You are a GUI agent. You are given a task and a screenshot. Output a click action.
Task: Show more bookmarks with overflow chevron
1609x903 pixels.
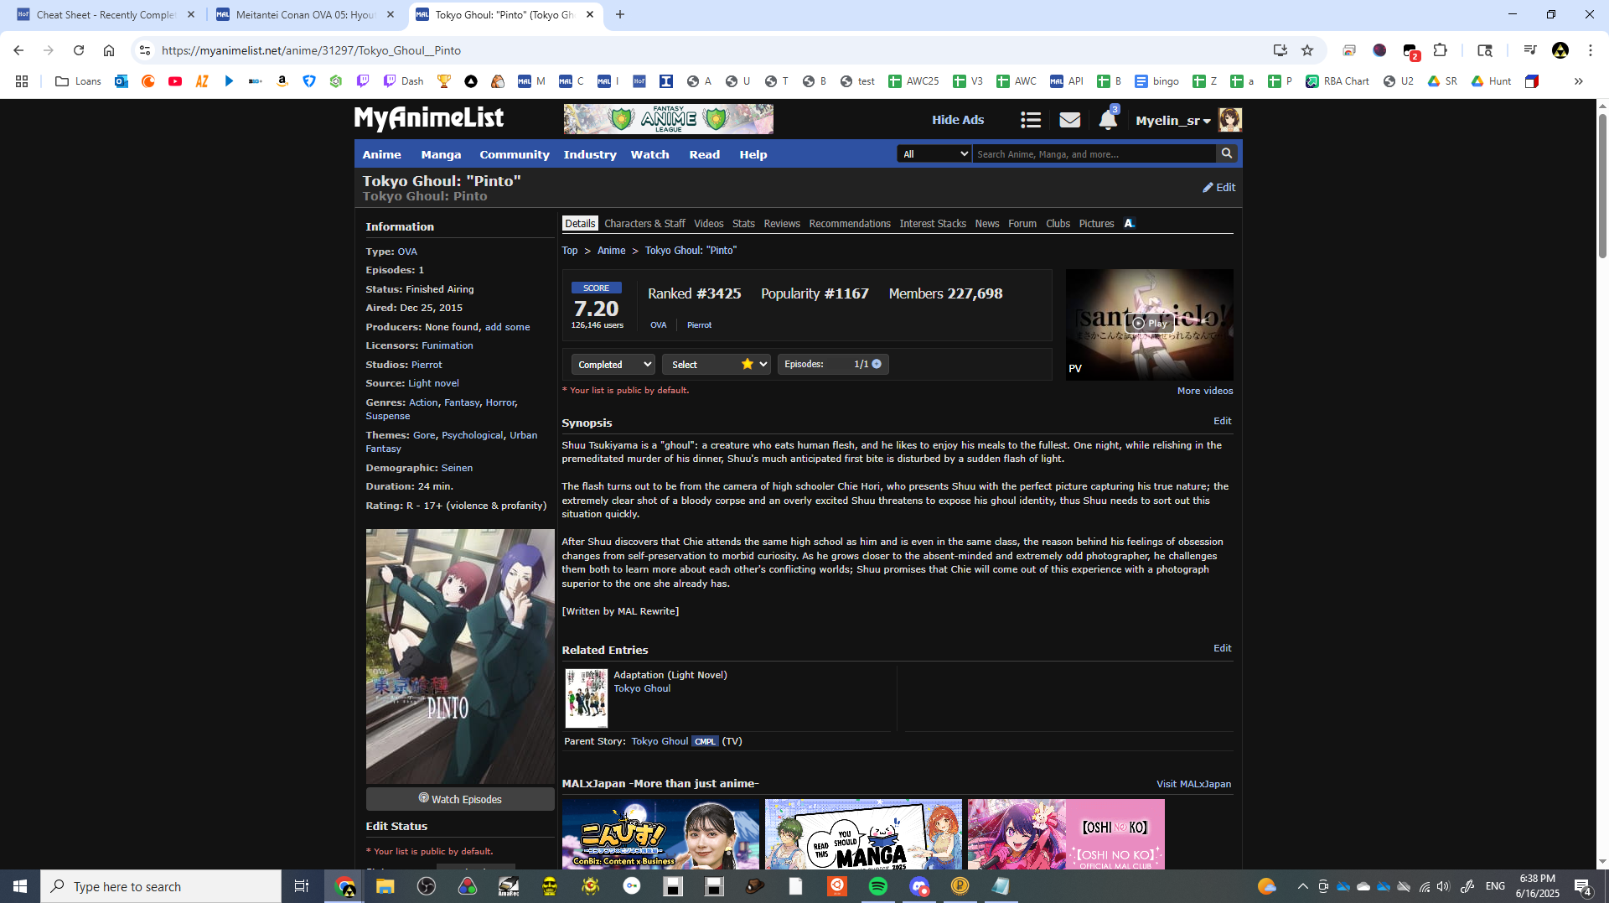(x=1579, y=81)
